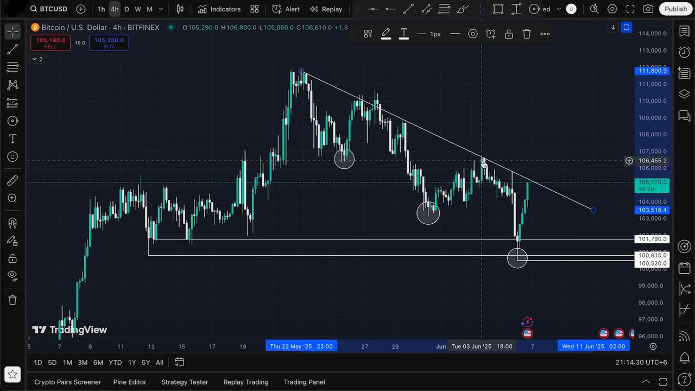
Task: Hide all drawings with eye icon
Action: [x=12, y=276]
